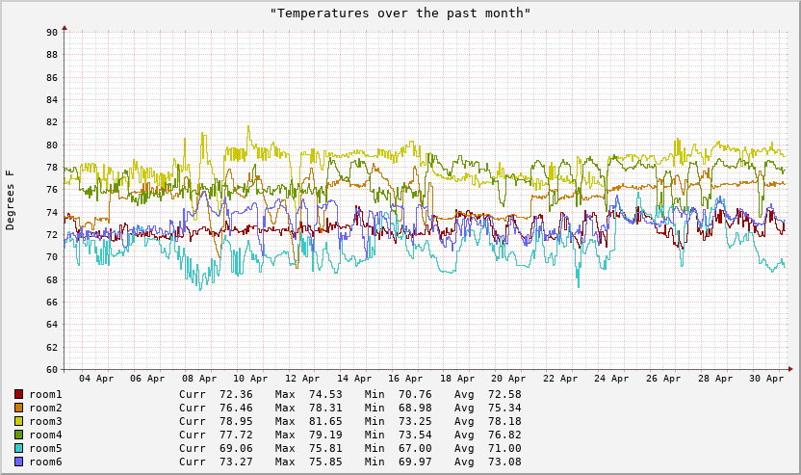The width and height of the screenshot is (801, 475).
Task: Click the chart title 'Temperatures over the past month'
Action: point(400,13)
